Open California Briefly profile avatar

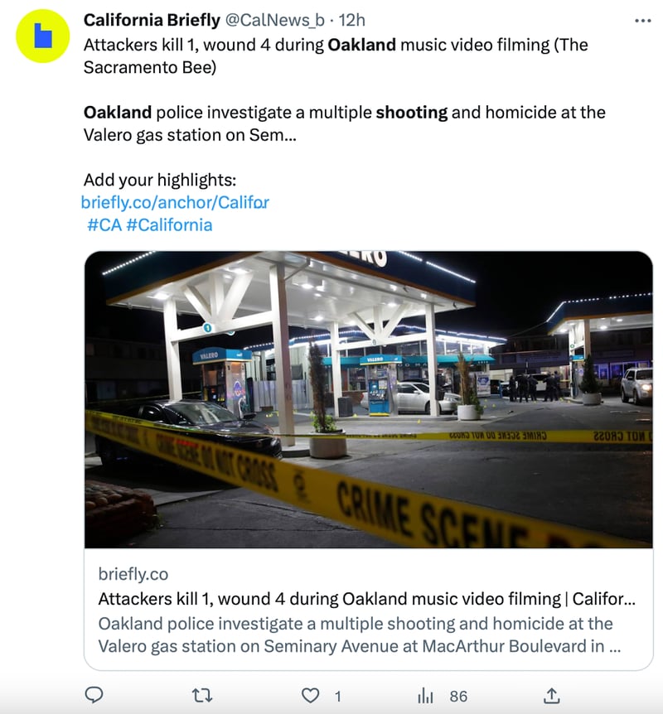coord(43,36)
